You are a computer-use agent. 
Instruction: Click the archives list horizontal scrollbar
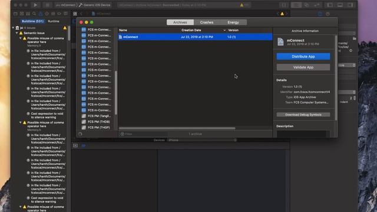click(x=177, y=128)
